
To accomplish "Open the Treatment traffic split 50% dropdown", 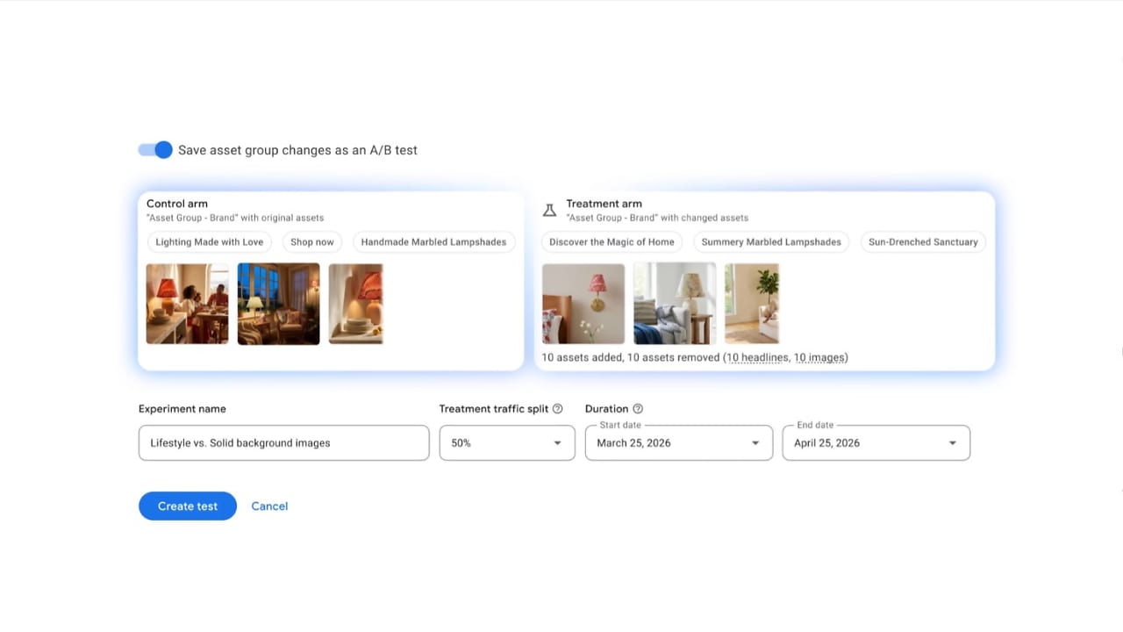I will pos(507,443).
